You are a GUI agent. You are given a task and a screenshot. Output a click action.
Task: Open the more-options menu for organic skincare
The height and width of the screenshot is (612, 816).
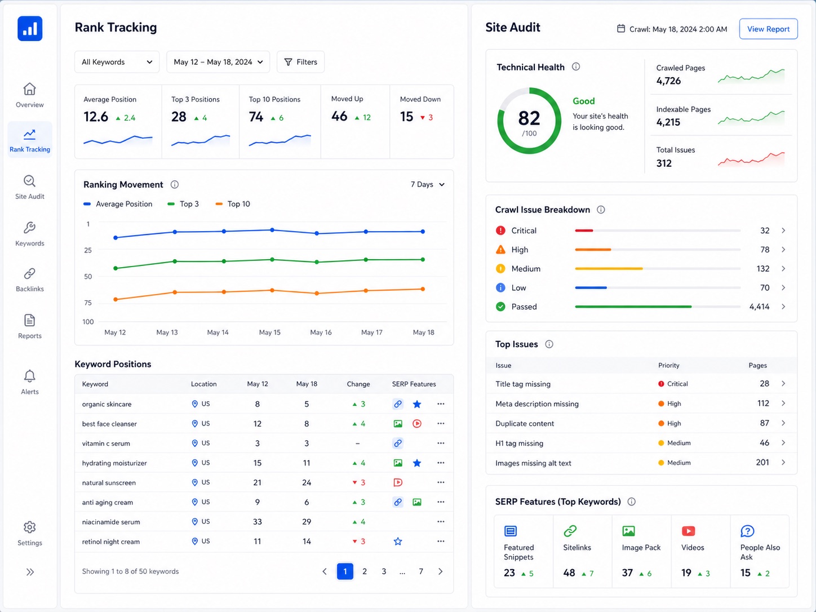tap(441, 404)
